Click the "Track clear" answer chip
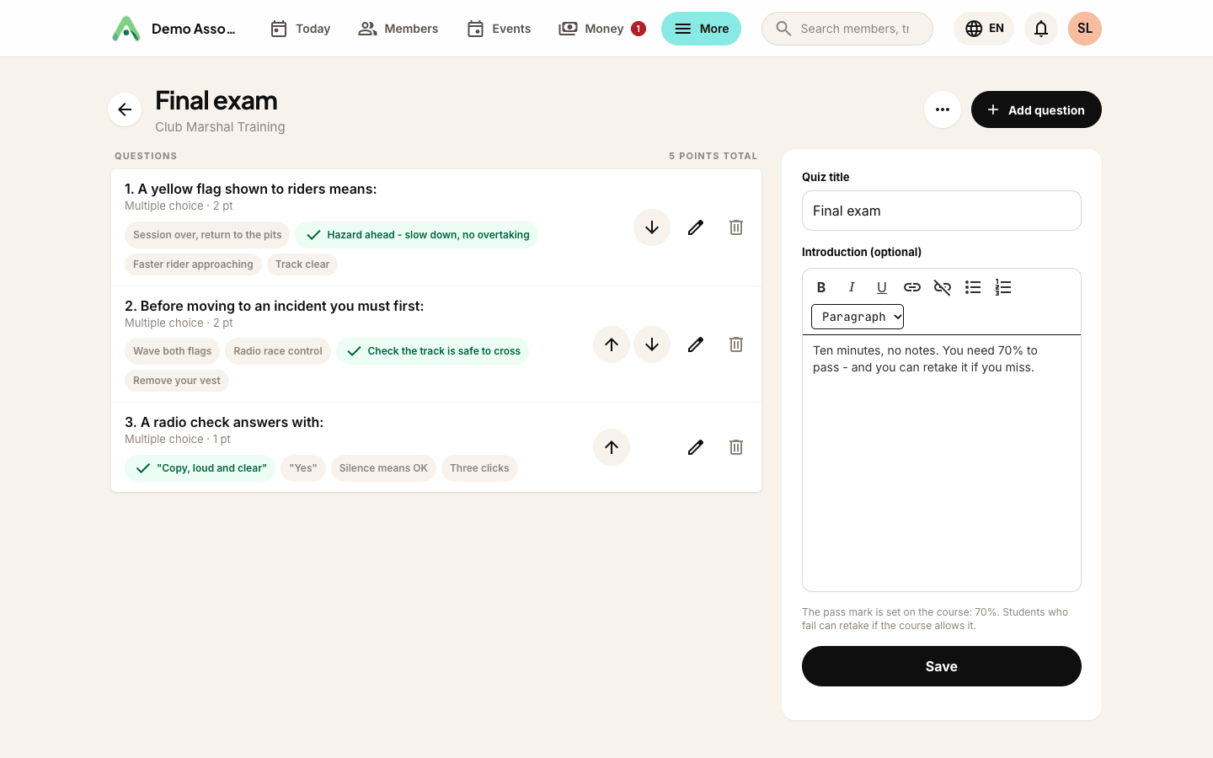 tap(302, 264)
